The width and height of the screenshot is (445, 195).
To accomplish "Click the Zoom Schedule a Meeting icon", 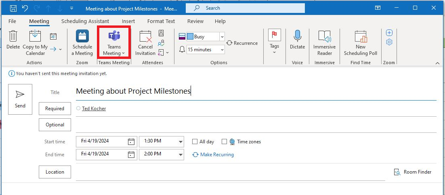I will (x=82, y=37).
